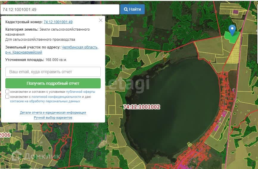Image resolution: width=258 pixels, height=169 pixels.
Task: Click the р-н. Красноармейский link
Action: click(x=24, y=52)
